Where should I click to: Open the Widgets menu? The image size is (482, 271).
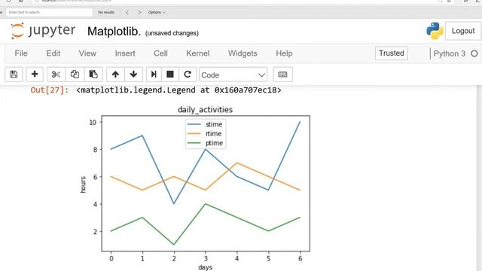pos(243,53)
